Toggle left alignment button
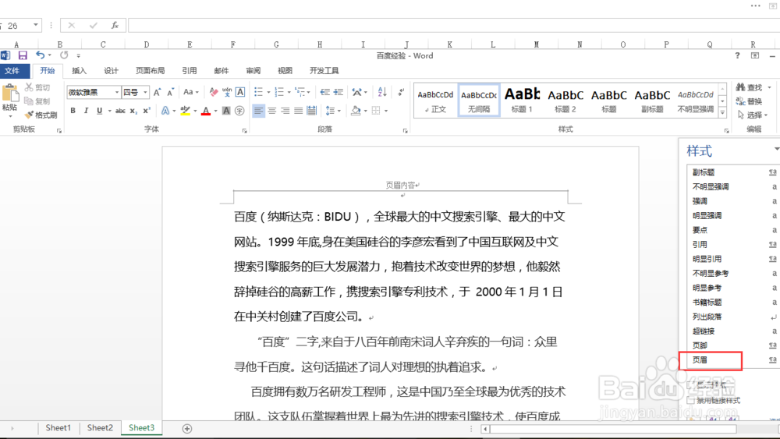 coord(259,111)
